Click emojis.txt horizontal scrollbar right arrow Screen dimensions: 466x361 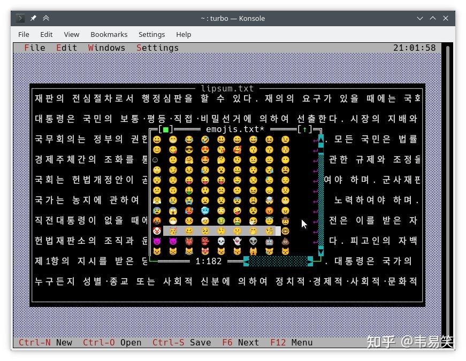pos(310,262)
